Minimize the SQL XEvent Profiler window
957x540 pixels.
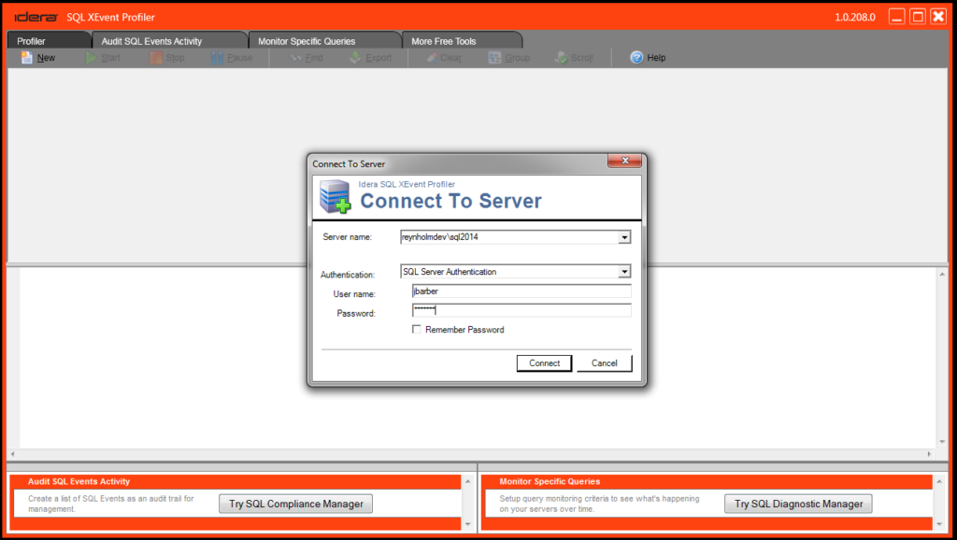click(x=896, y=17)
